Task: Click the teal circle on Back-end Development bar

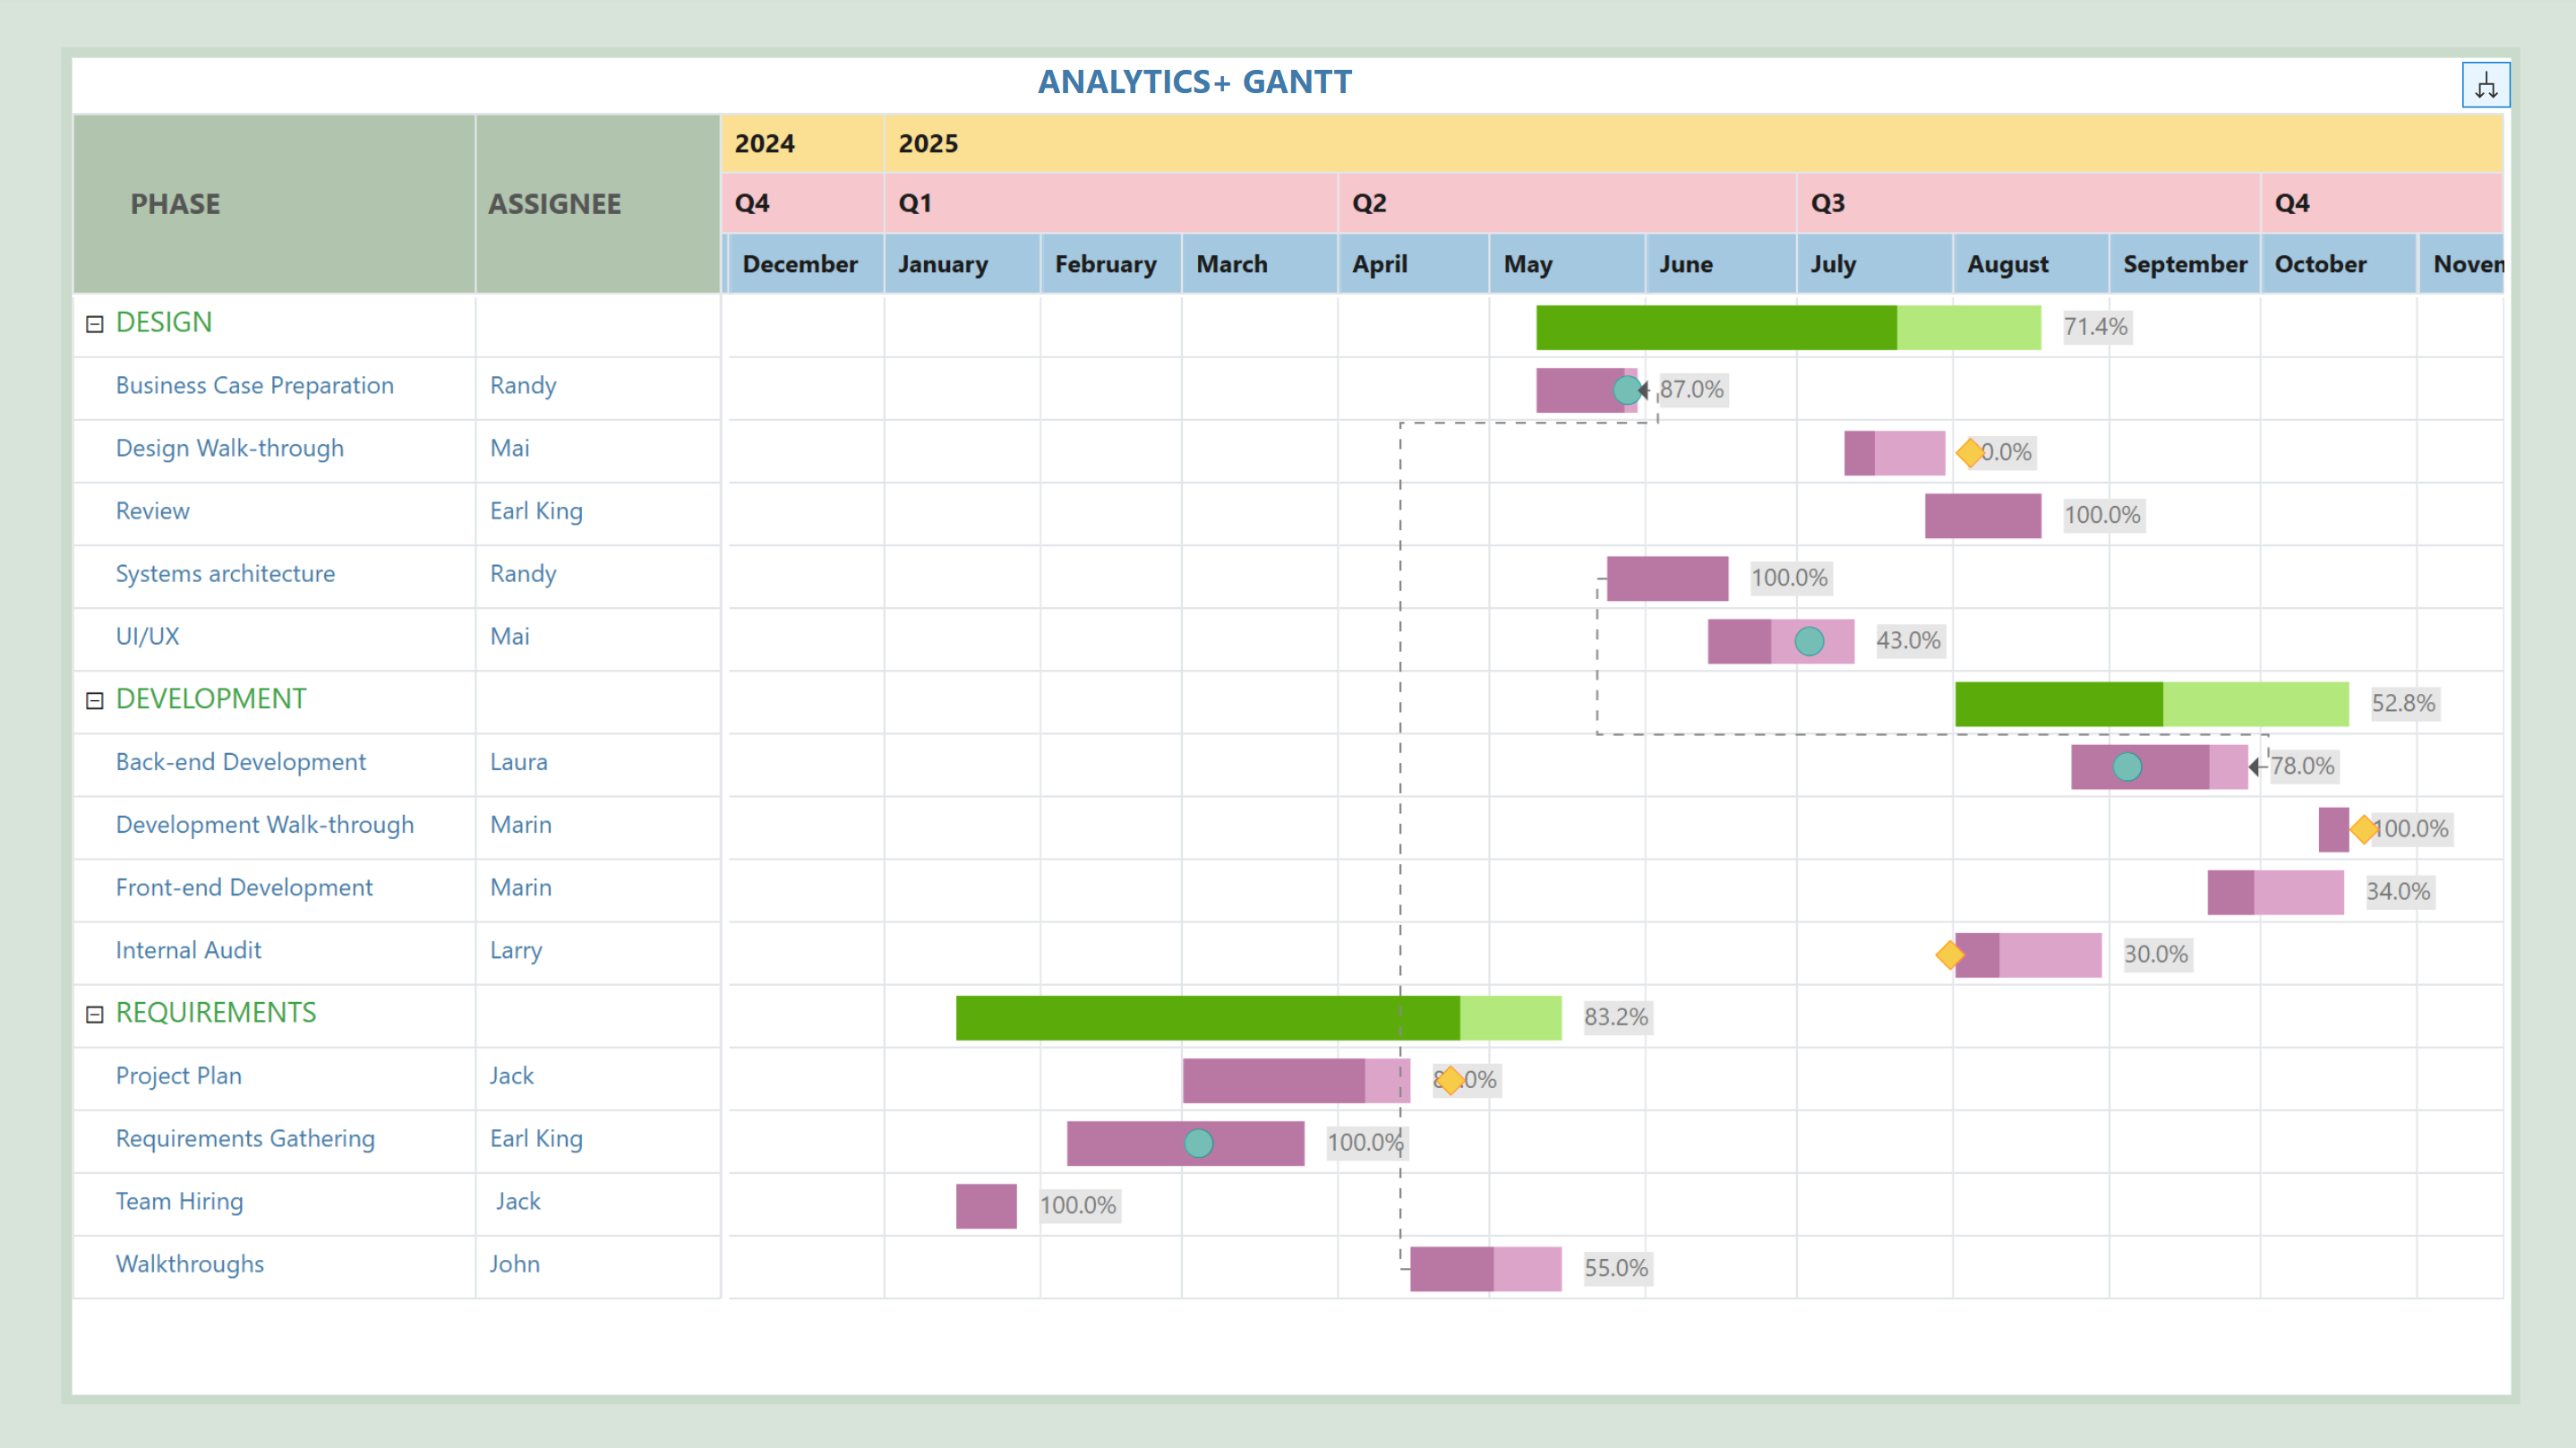Action: pyautogui.click(x=2127, y=767)
